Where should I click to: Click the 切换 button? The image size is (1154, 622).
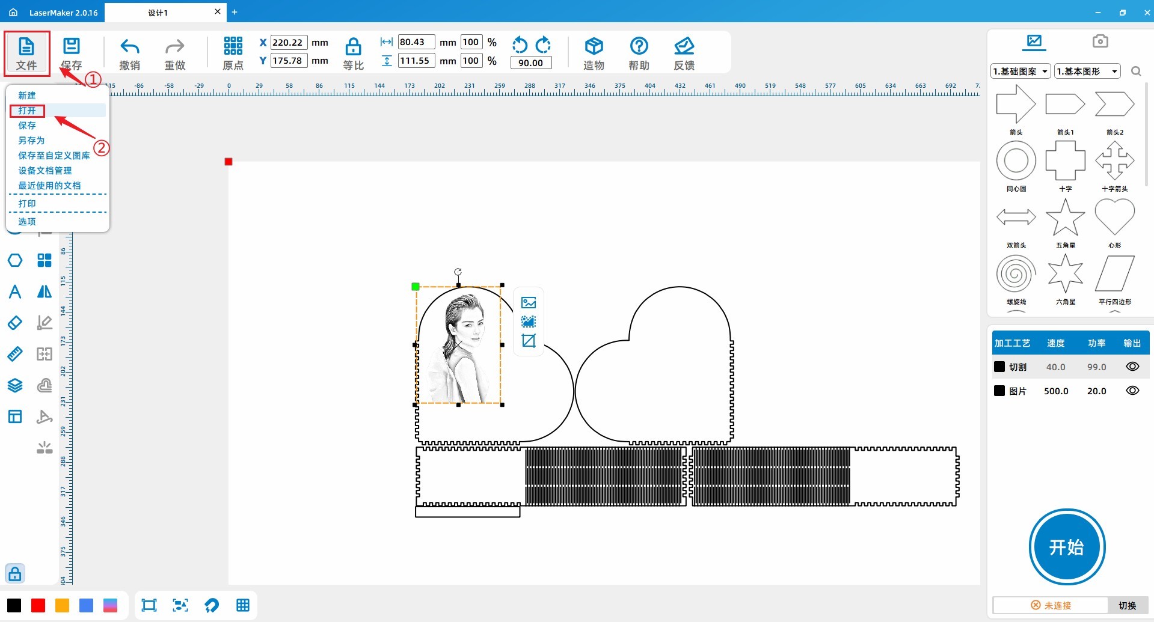(x=1128, y=605)
